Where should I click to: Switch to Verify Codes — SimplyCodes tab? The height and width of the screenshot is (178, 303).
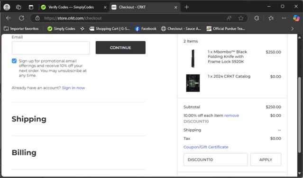[x=71, y=7]
